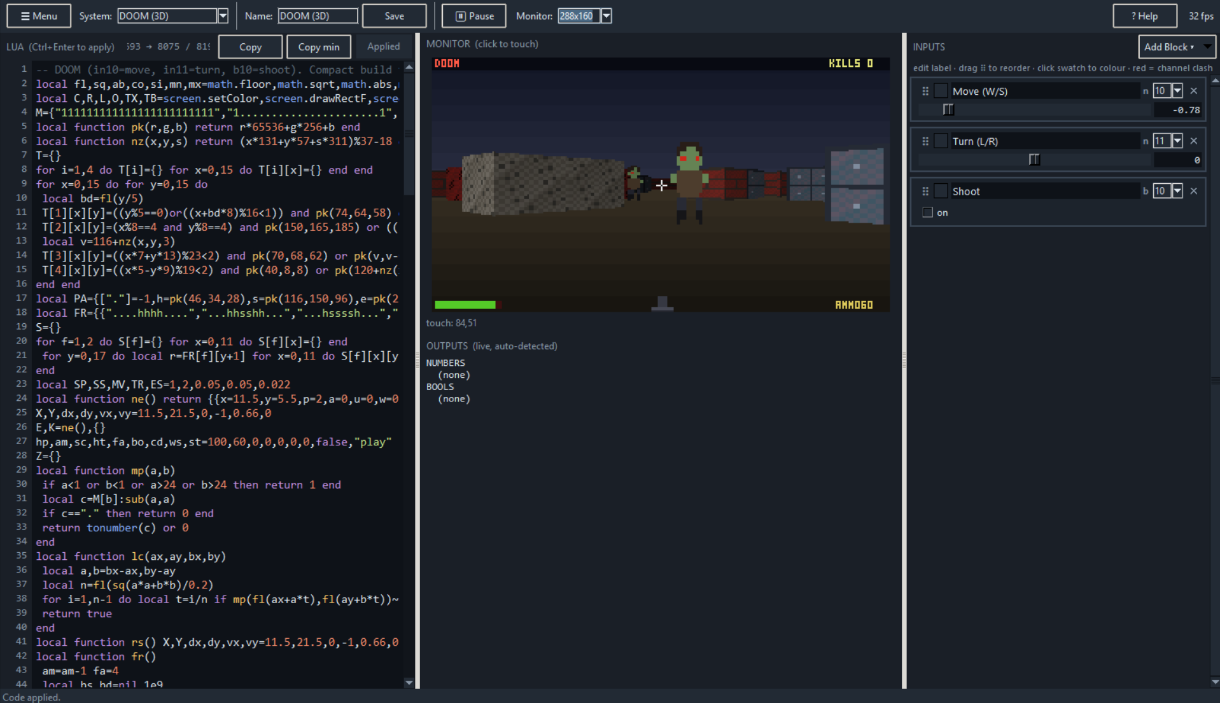This screenshot has height=703, width=1220.
Task: Edit the Shoot label
Action: 1045,191
